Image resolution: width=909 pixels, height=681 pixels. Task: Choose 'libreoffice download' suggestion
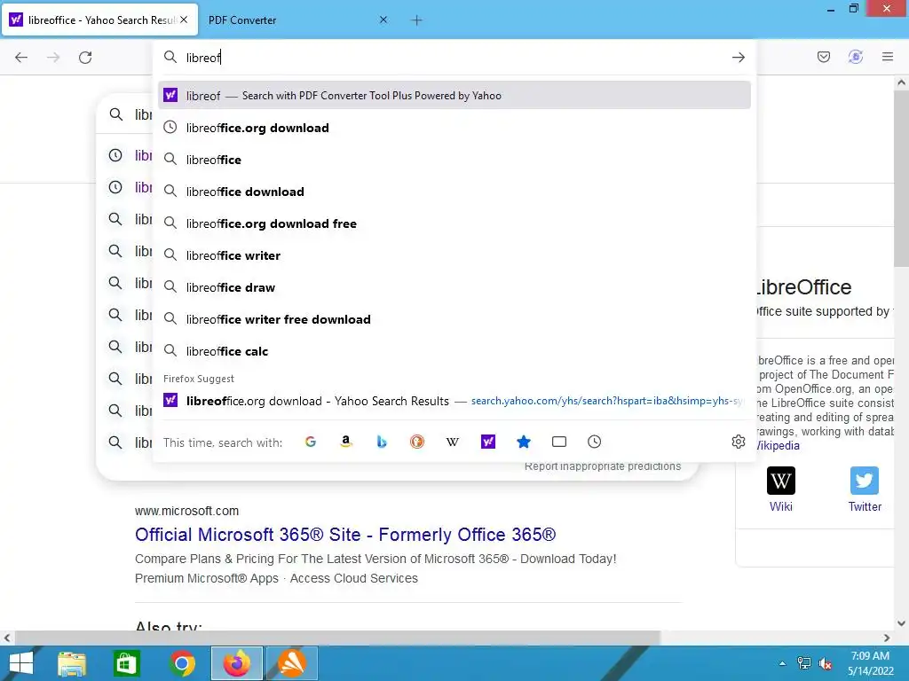pos(454,192)
